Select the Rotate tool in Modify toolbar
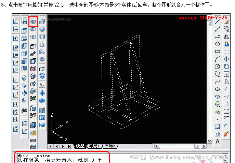Screen dimensions: 235x163 (x=226, y=66)
